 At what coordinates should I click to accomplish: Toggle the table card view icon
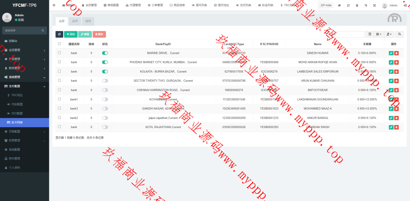tap(370, 34)
